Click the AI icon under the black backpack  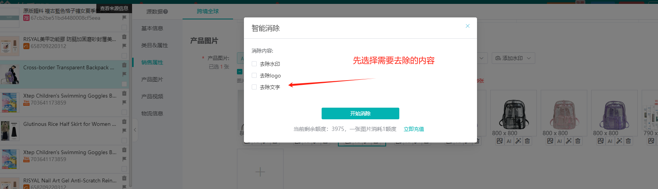tap(509, 141)
